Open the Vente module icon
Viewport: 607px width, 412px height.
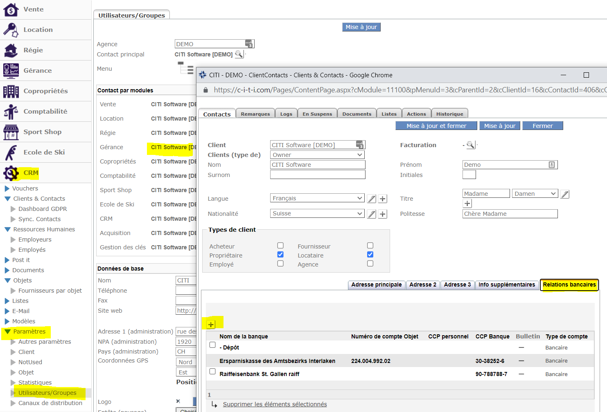pyautogui.click(x=11, y=9)
